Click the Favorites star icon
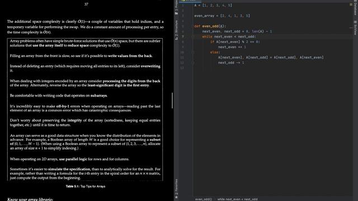 tap(176, 197)
